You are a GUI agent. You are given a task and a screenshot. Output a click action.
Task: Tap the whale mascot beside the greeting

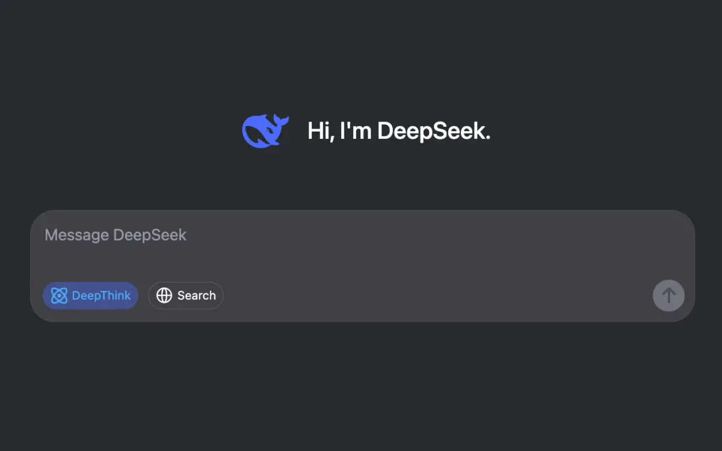tap(266, 129)
